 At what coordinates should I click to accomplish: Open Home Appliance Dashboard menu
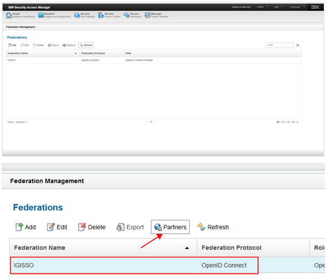click(21, 15)
